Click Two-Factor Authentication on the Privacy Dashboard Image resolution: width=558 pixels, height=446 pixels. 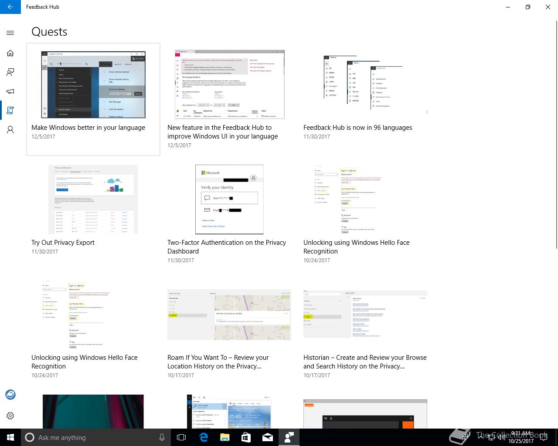(227, 247)
